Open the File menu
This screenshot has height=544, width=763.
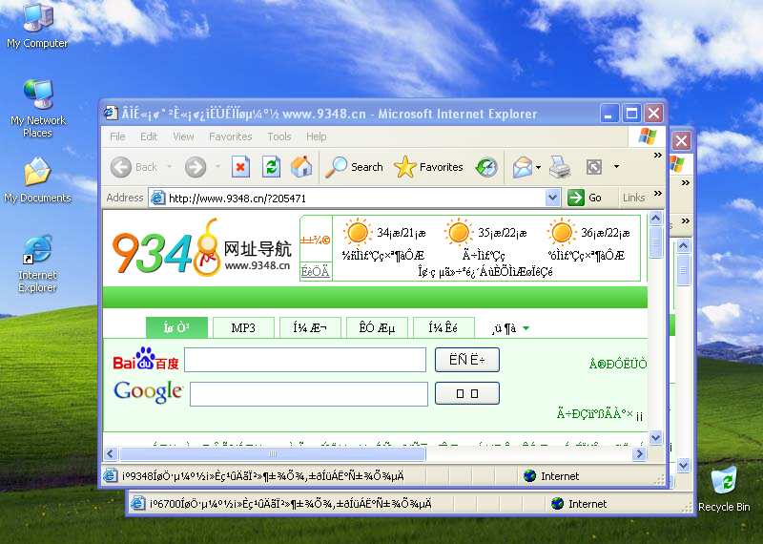pyautogui.click(x=117, y=136)
